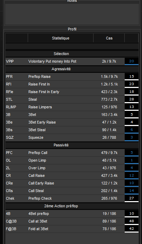This screenshot has height=244, width=142.
Task: Click the VPIP value 20 cell
Action: click(132, 61)
